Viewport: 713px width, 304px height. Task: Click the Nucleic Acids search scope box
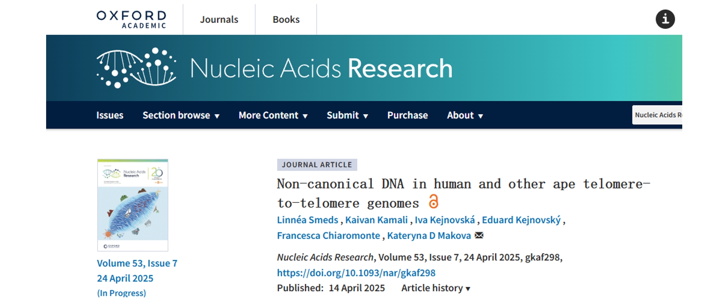point(657,115)
